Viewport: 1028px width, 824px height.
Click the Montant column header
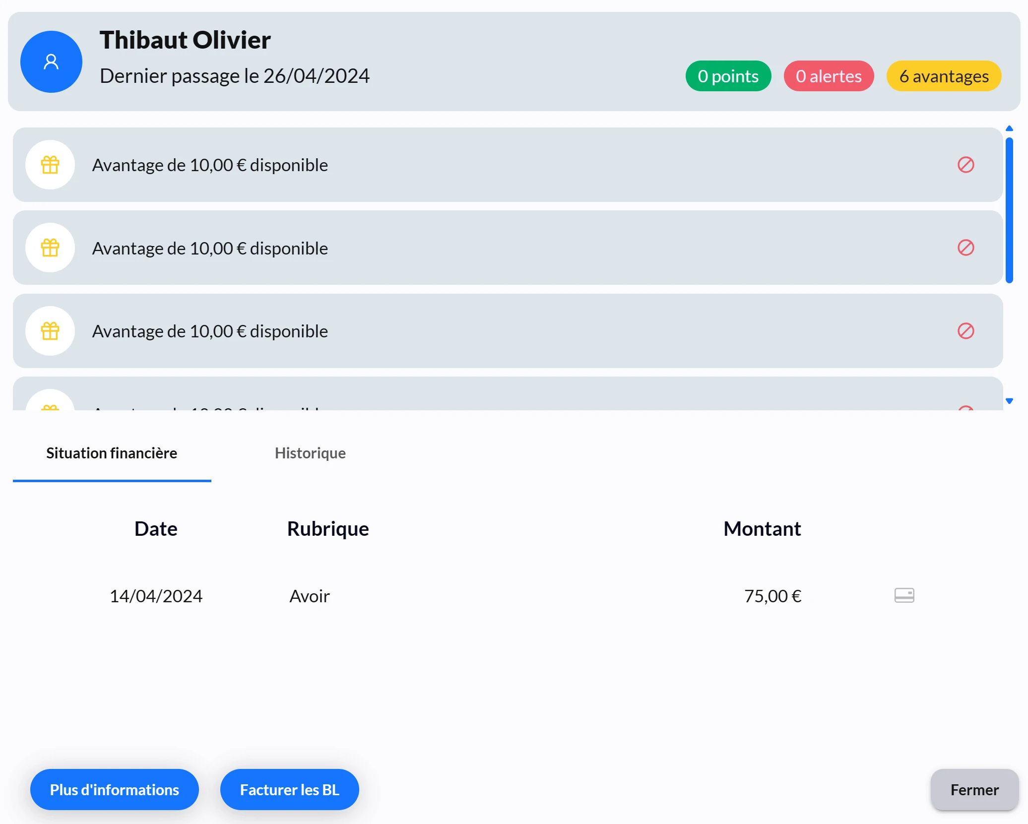[762, 529]
